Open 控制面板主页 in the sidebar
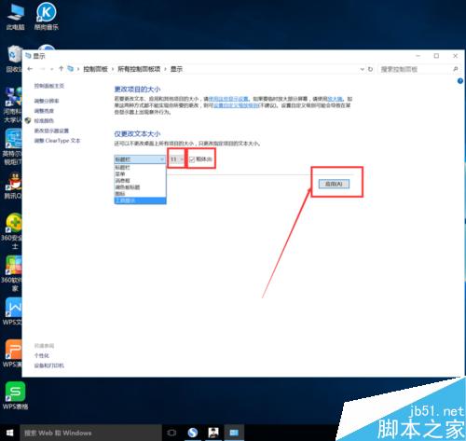This screenshot has width=466, height=441. click(x=49, y=86)
